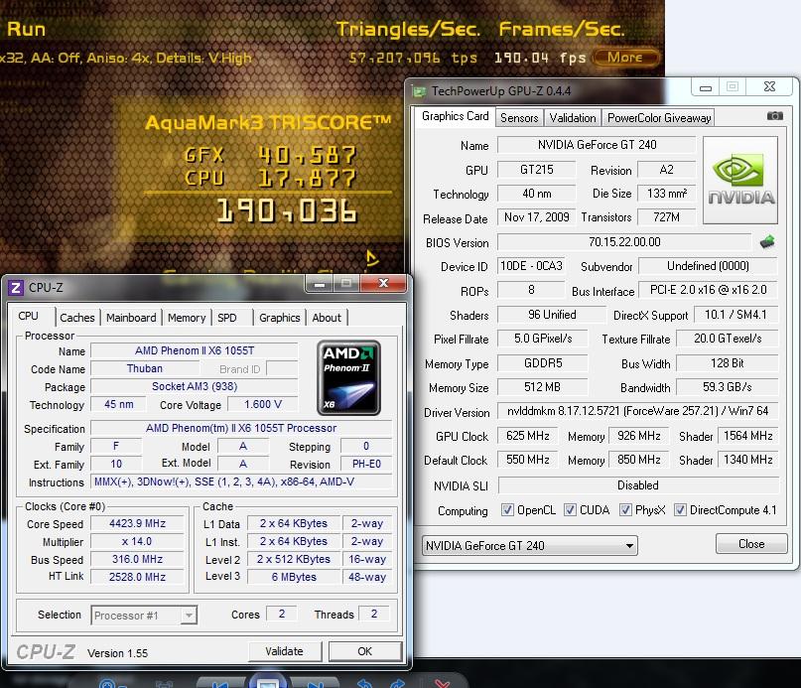Click the GPU-Z screenshot camera icon
Viewport: 801px width, 688px height.
[774, 116]
